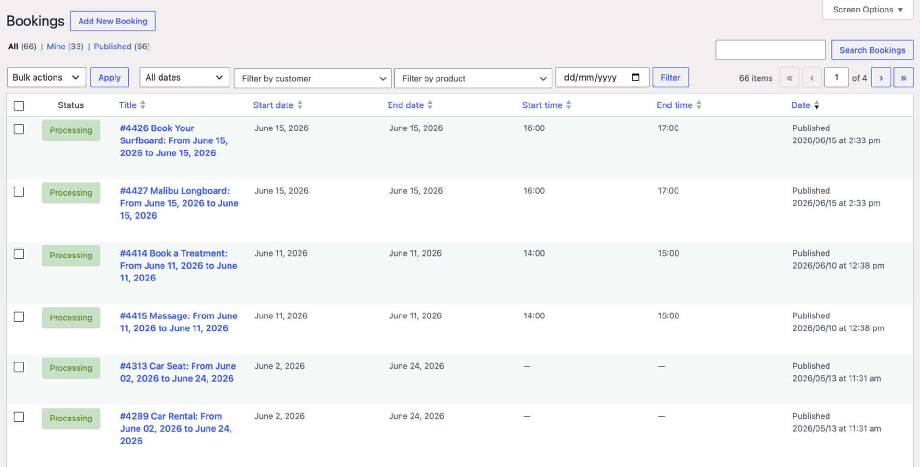
Task: Sort by Date column header
Action: (800, 105)
